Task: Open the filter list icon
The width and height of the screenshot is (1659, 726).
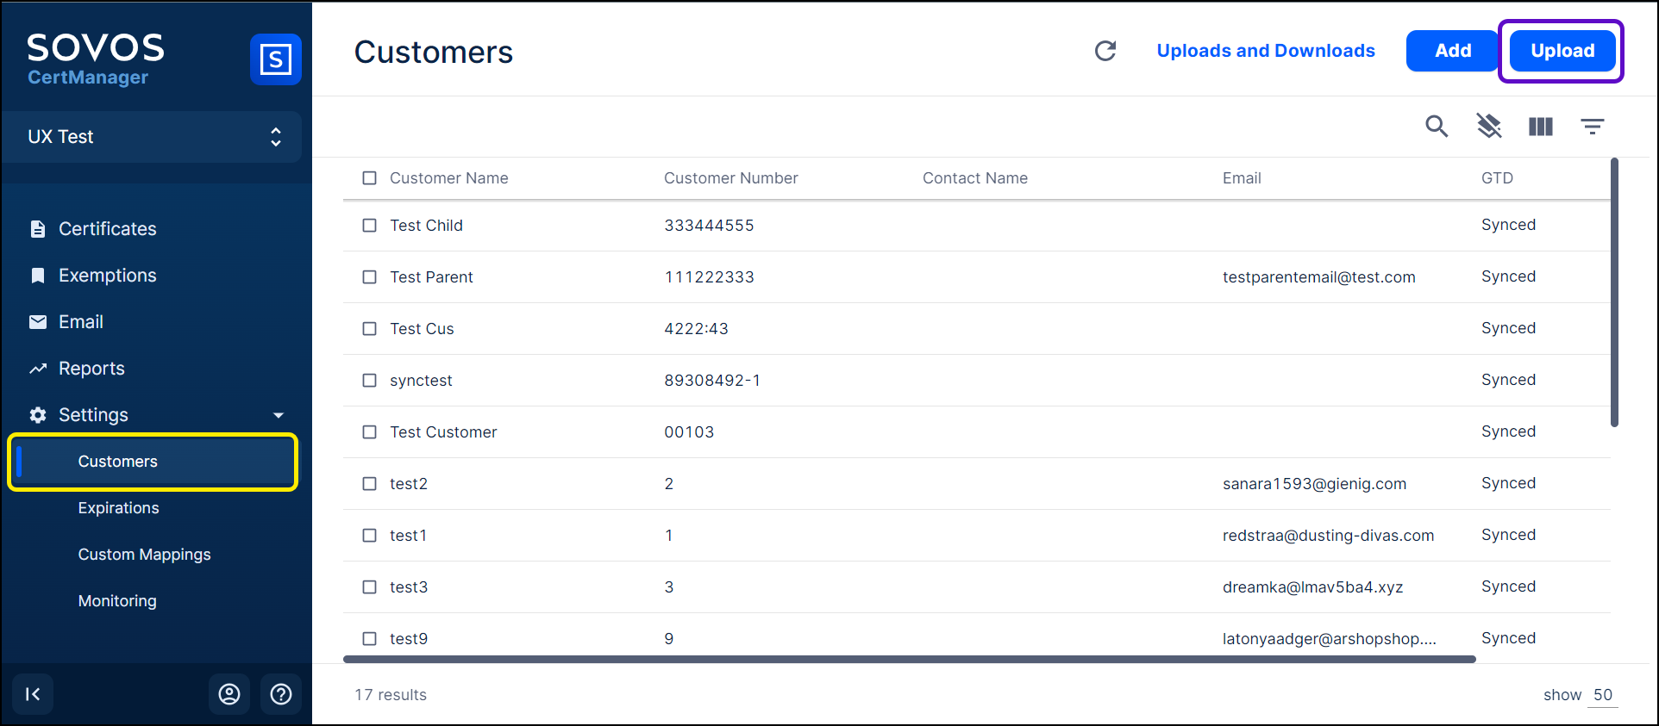Action: 1592,127
